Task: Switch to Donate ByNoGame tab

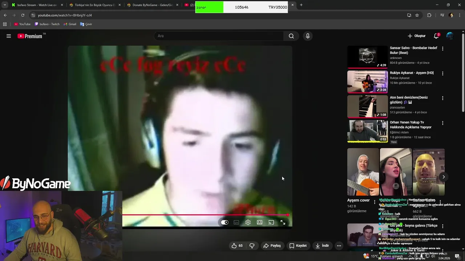Action: pos(153,5)
